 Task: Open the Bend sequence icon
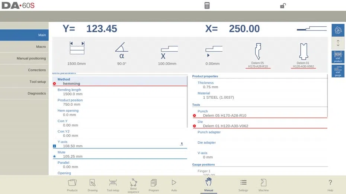(133, 185)
